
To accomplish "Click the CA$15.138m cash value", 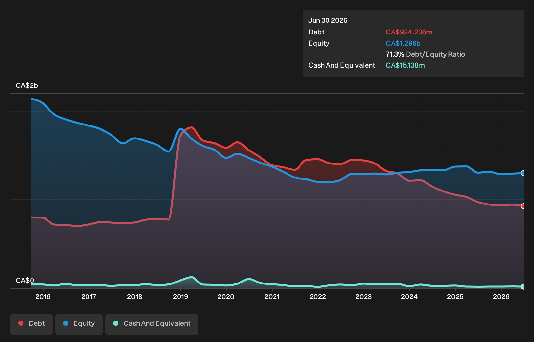I will (x=405, y=65).
